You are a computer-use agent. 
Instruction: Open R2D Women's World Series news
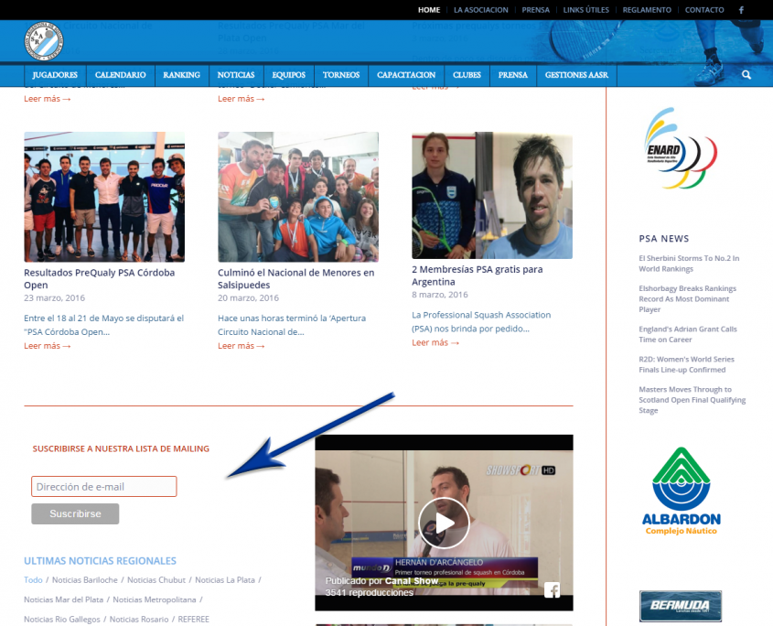click(686, 364)
